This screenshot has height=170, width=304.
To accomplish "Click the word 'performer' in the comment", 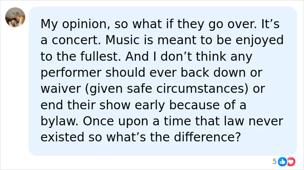I will (x=71, y=73).
